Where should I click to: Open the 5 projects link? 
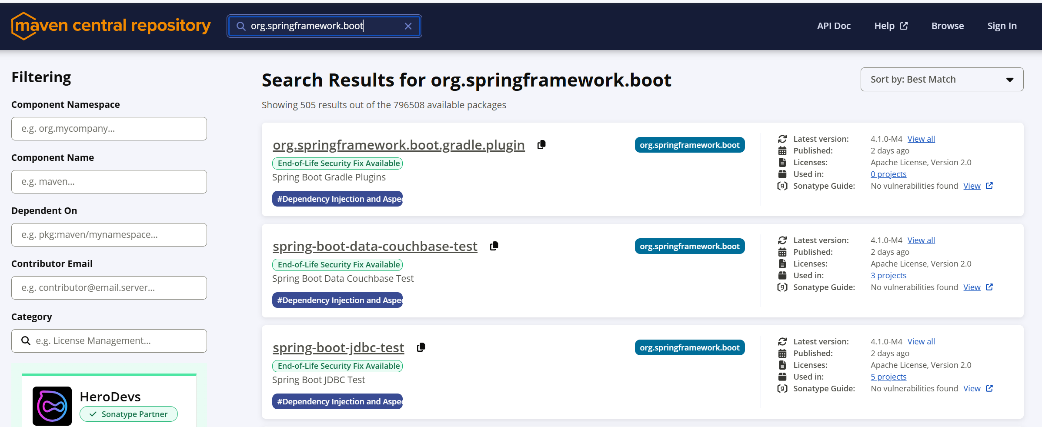(x=888, y=377)
